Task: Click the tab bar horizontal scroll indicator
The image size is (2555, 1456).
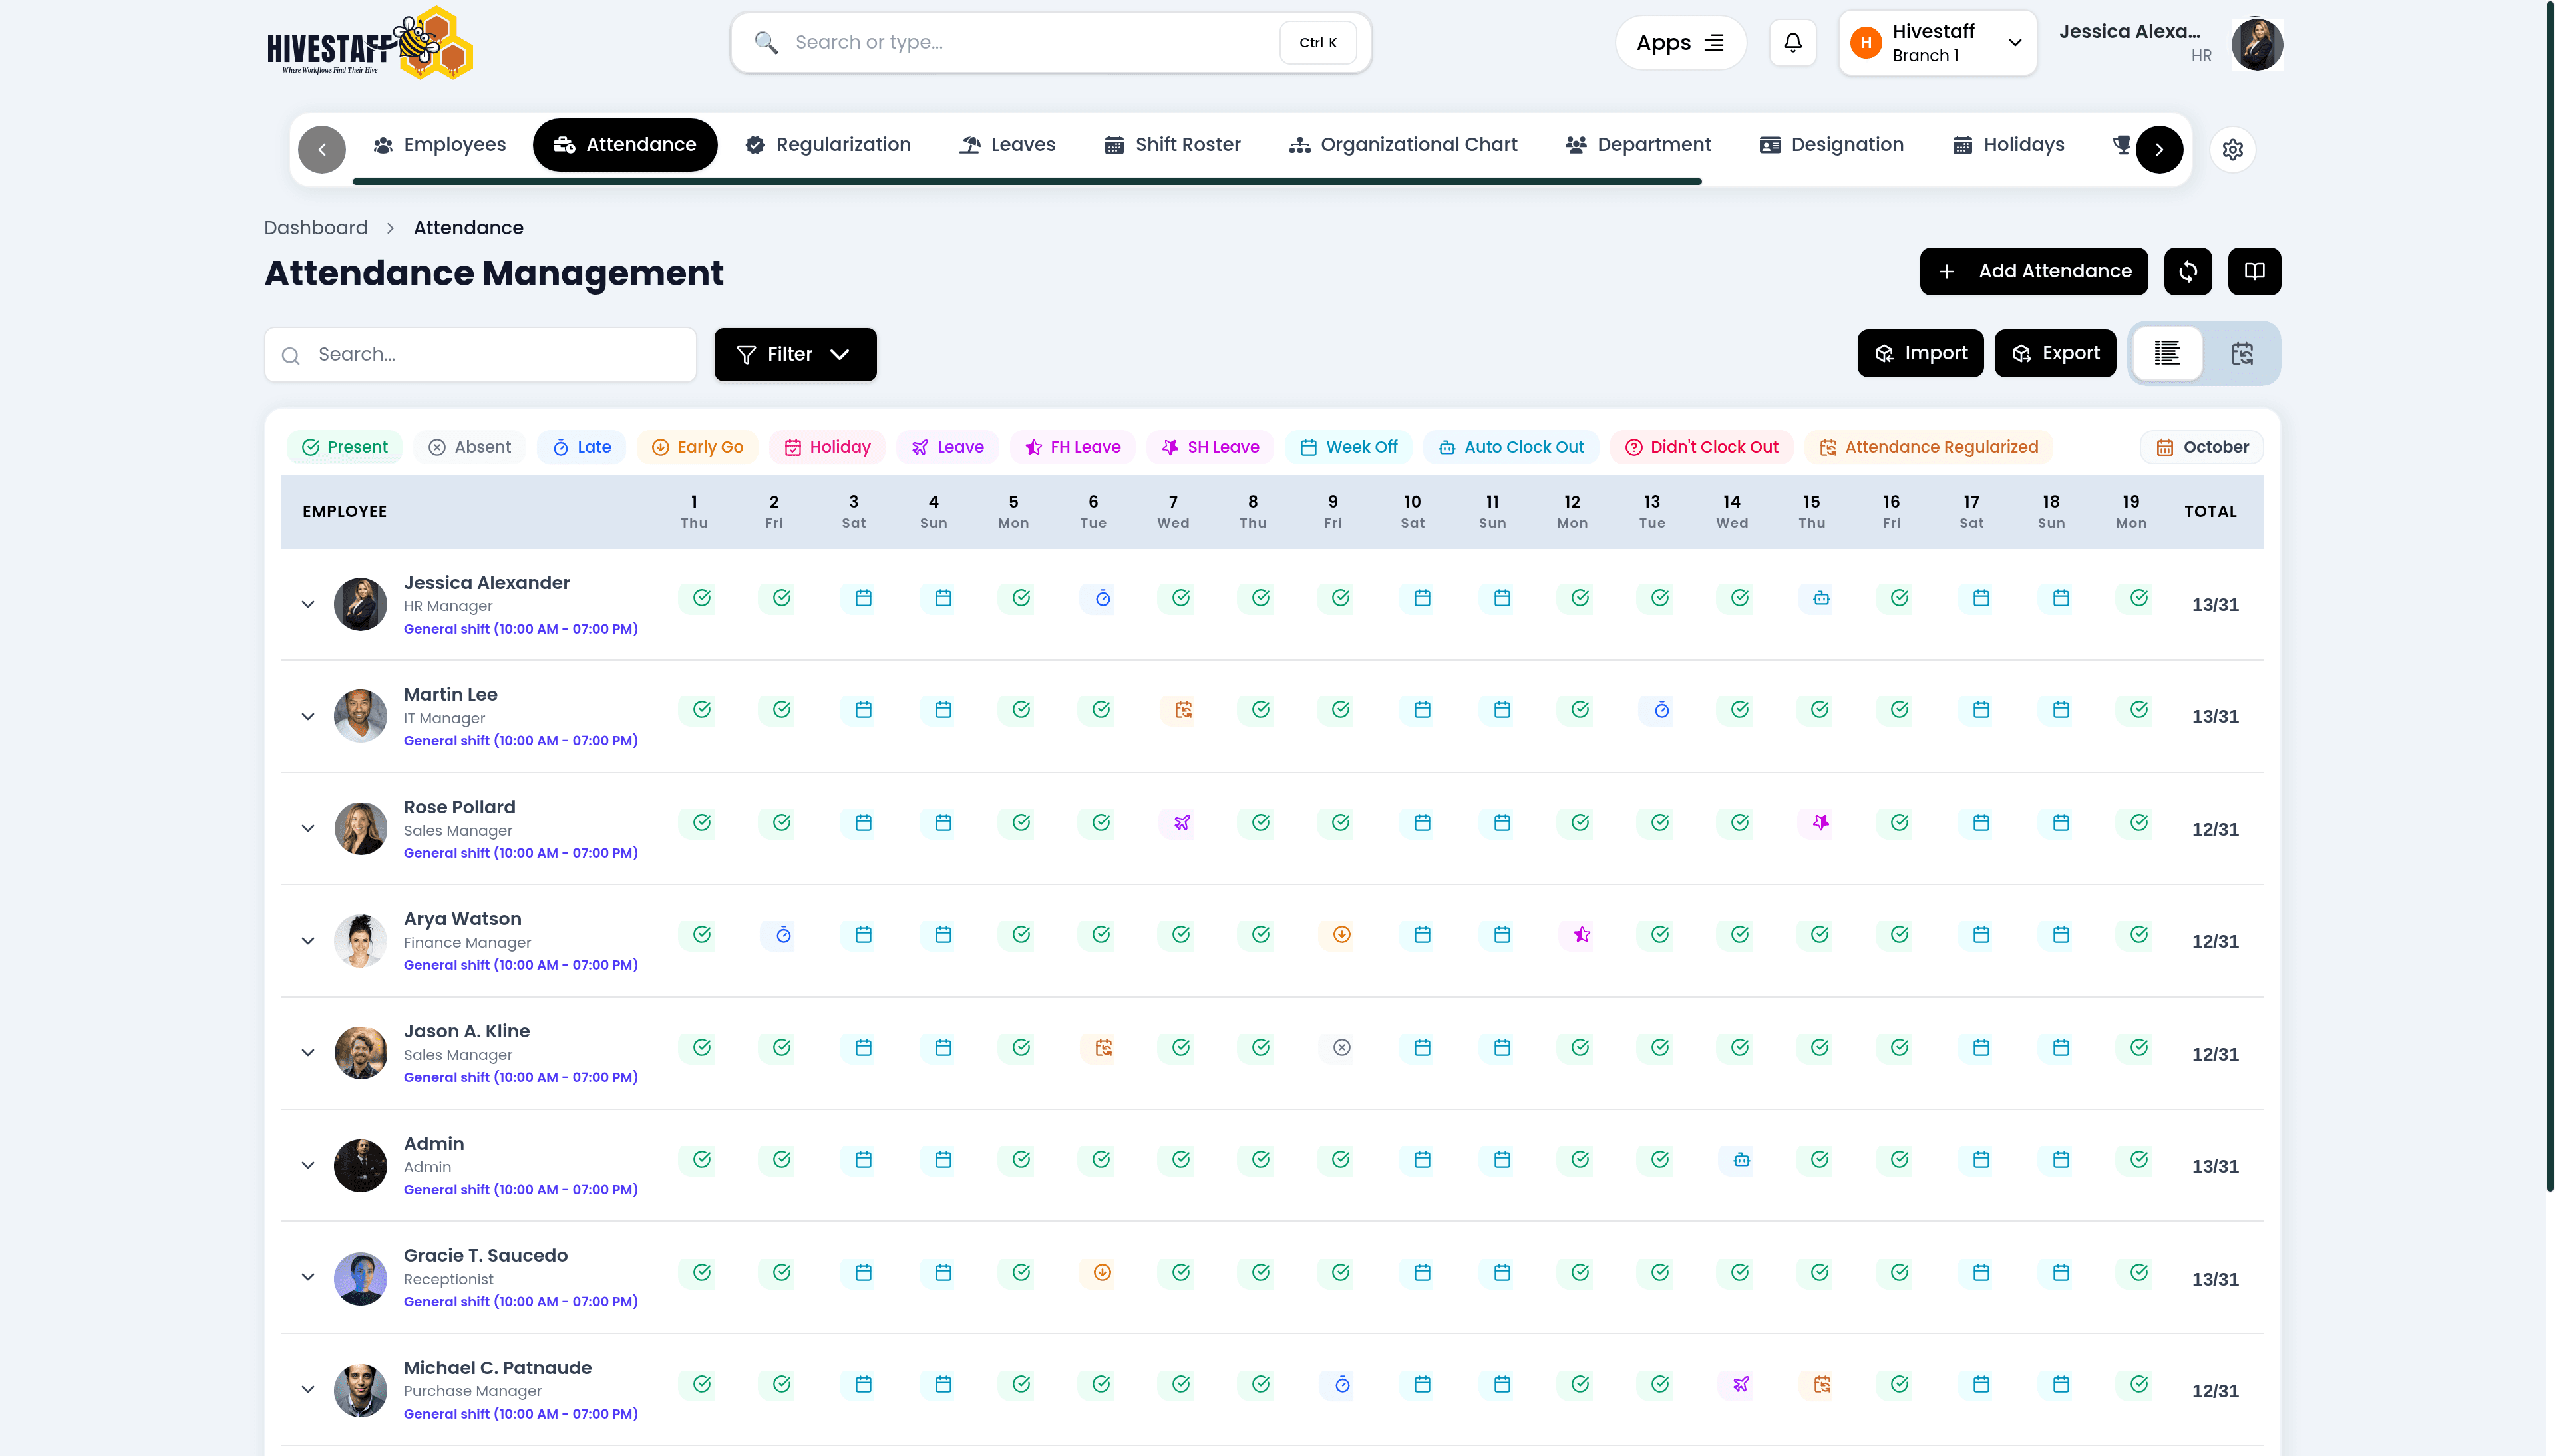Action: pos(1027,181)
